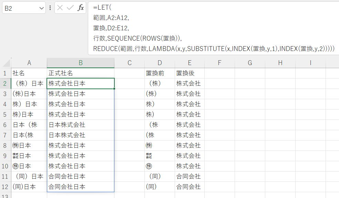Select column E header

click(x=189, y=63)
